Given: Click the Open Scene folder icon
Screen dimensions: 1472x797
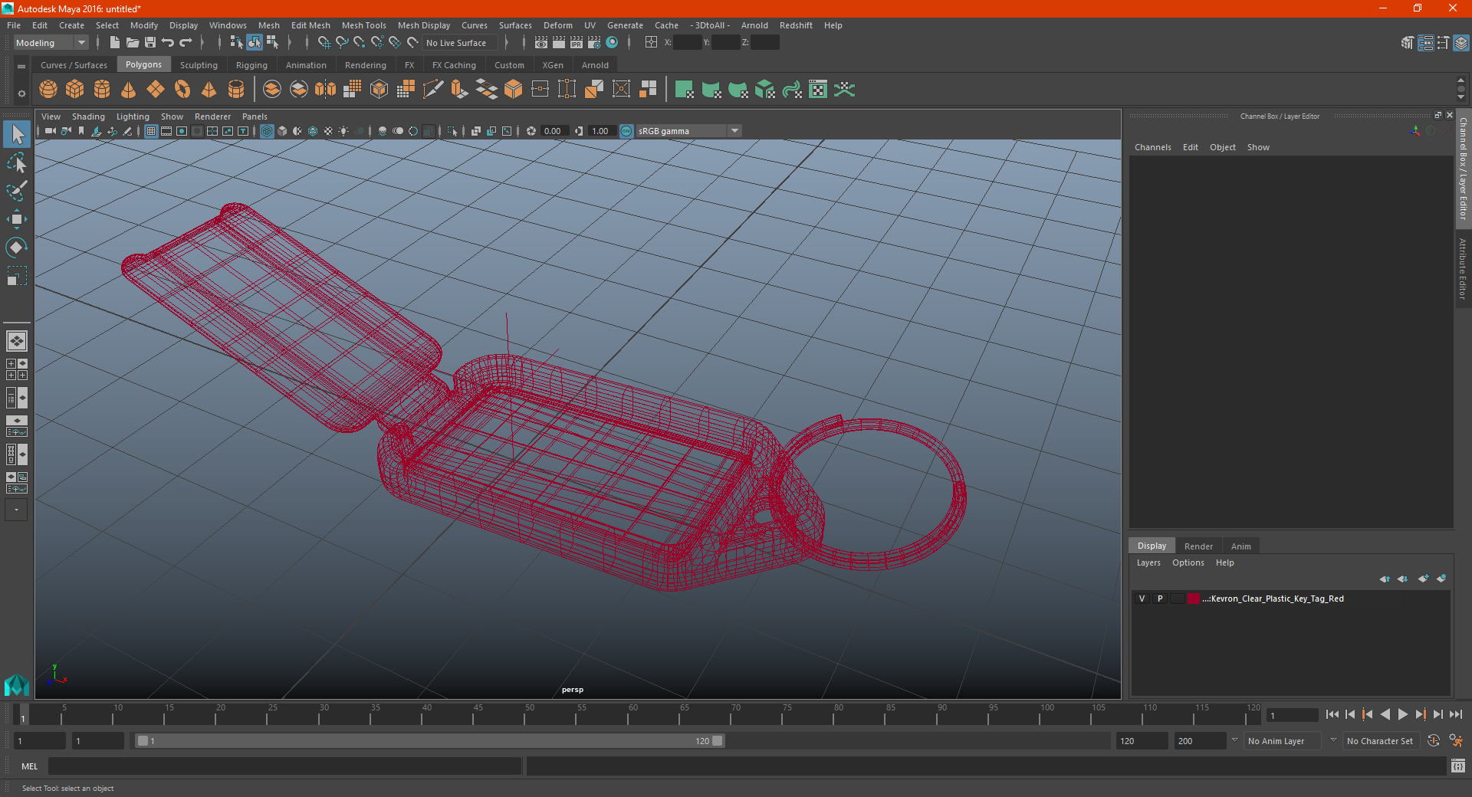Looking at the screenshot, I should point(133,43).
